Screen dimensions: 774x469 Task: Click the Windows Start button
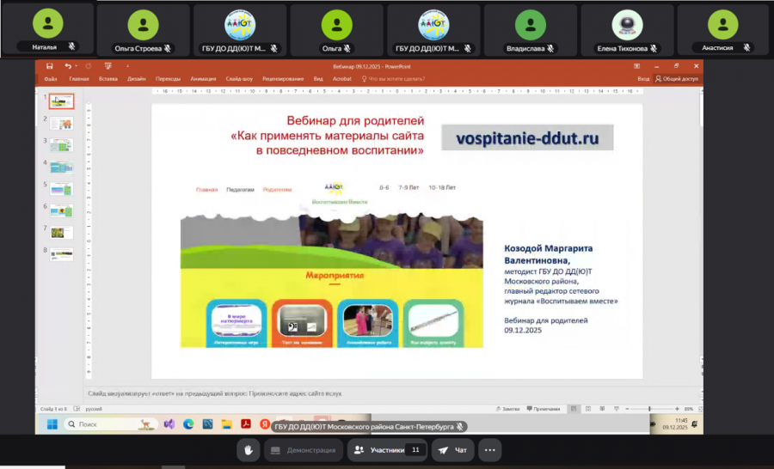pyautogui.click(x=51, y=424)
